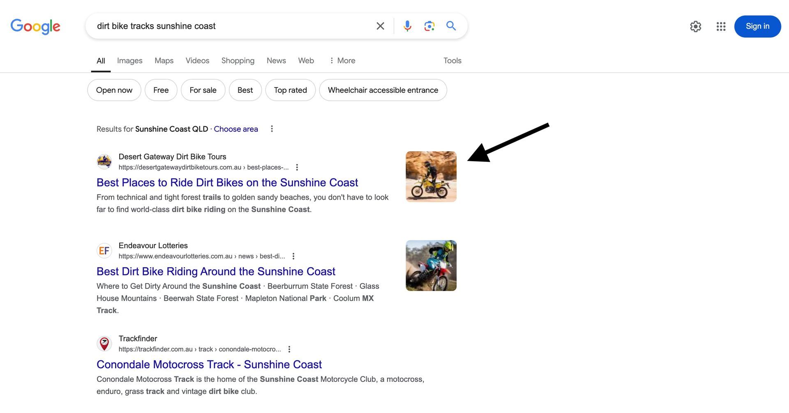Switch to the Images tab
This screenshot has width=789, height=413.
pyautogui.click(x=129, y=60)
